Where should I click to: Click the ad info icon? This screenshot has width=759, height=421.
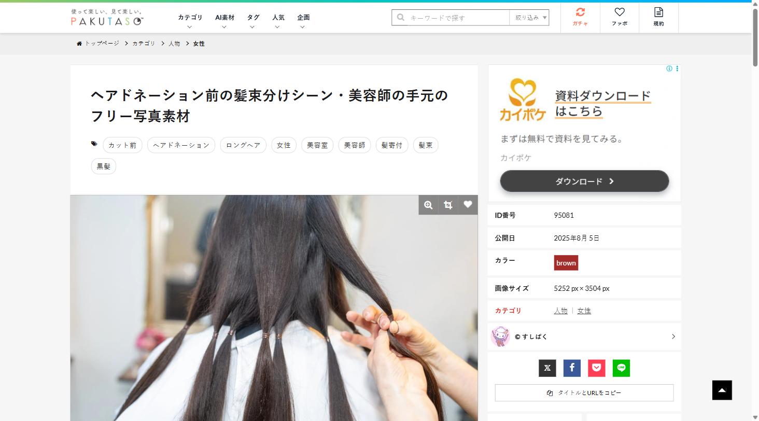669,68
